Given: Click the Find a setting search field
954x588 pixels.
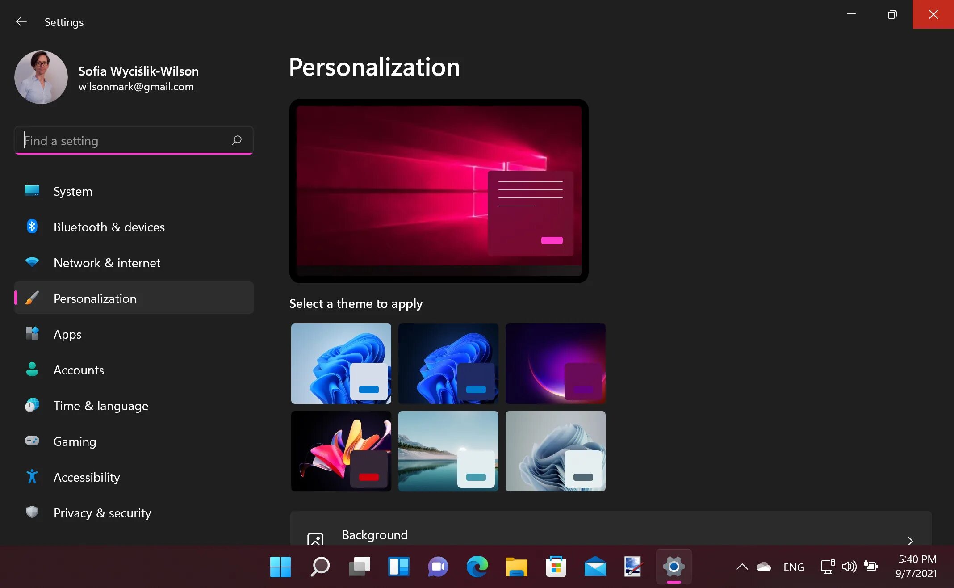Looking at the screenshot, I should click(x=134, y=141).
